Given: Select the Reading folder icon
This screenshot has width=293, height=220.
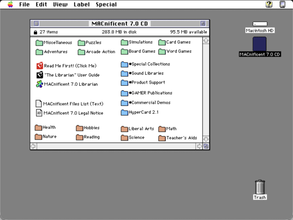Looking at the screenshot, I should (79, 137).
